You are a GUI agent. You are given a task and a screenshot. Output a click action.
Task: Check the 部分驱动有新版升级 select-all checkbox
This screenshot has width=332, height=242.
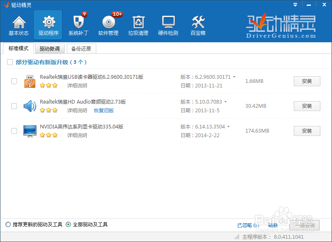[10, 62]
